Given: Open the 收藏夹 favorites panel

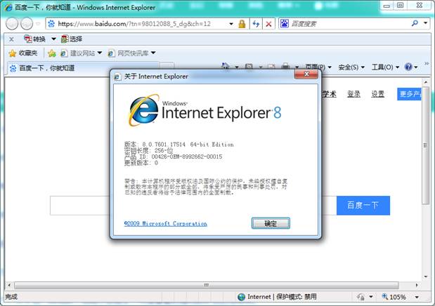Looking at the screenshot, I should pyautogui.click(x=22, y=53).
